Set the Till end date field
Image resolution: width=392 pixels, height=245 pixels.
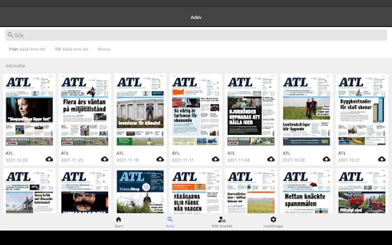(72, 49)
